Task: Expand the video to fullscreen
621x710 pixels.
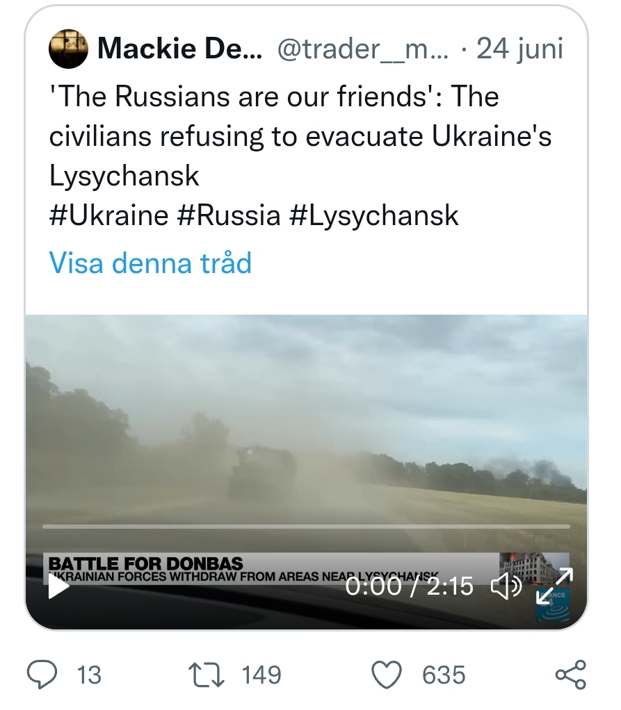Action: click(x=554, y=586)
